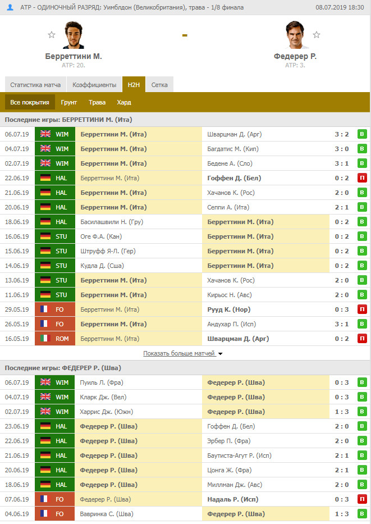Image resolution: width=371 pixels, height=524 pixels.
Task: Click date 13.06.19 in STU row
Action: coord(17,280)
